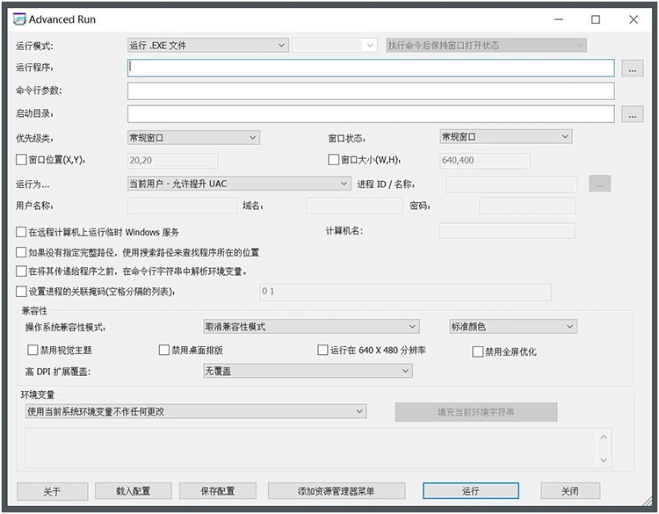Click browse button next to 运行程序 field
The width and height of the screenshot is (659, 514).
tap(632, 68)
